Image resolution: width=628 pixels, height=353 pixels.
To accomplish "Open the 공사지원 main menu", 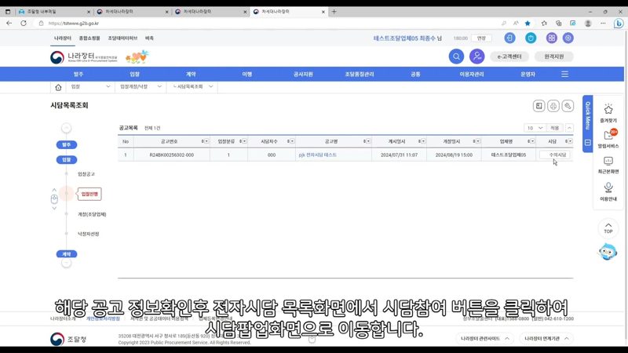I will pos(303,75).
